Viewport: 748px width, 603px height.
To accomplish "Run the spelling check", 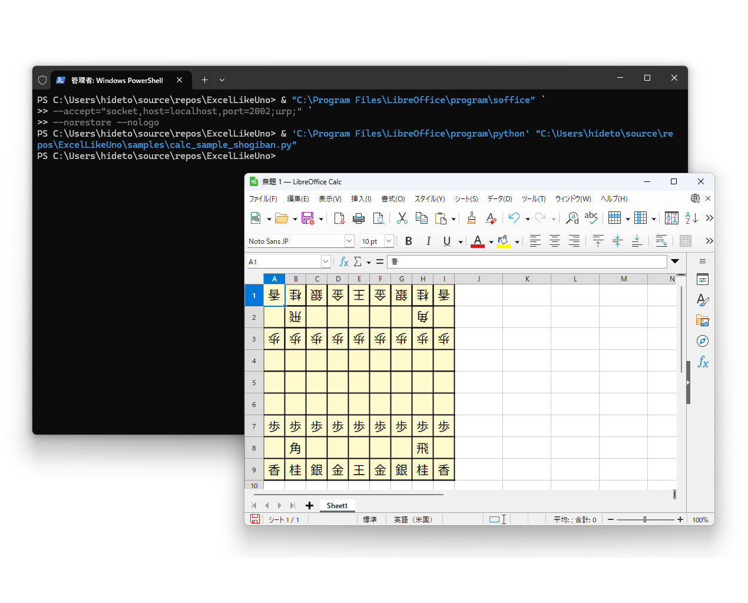I will 591,218.
